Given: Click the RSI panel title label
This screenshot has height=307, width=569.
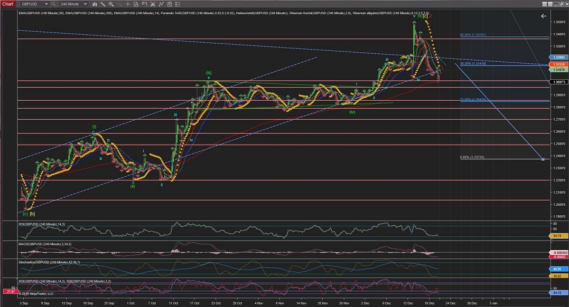Looking at the screenshot, I should coord(41,224).
